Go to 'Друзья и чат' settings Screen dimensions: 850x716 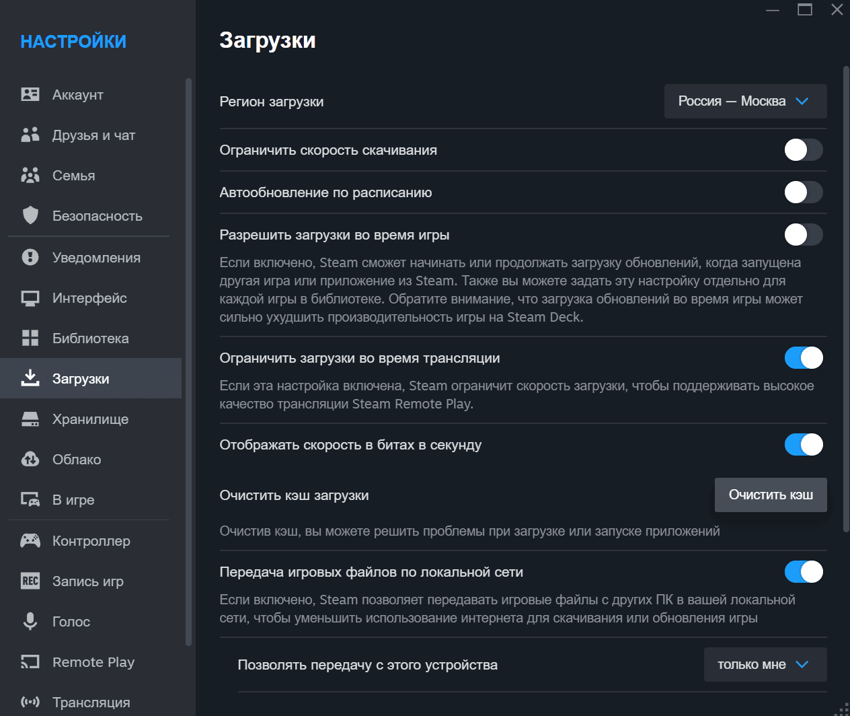point(91,135)
